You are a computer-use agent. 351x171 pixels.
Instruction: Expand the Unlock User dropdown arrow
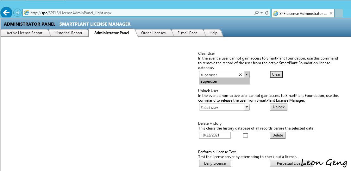(247, 107)
